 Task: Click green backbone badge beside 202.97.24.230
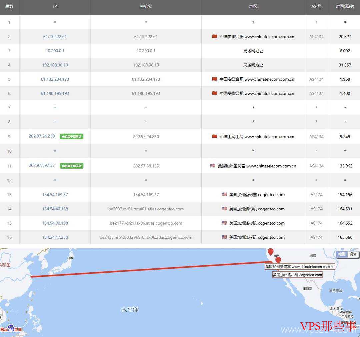coord(72,137)
